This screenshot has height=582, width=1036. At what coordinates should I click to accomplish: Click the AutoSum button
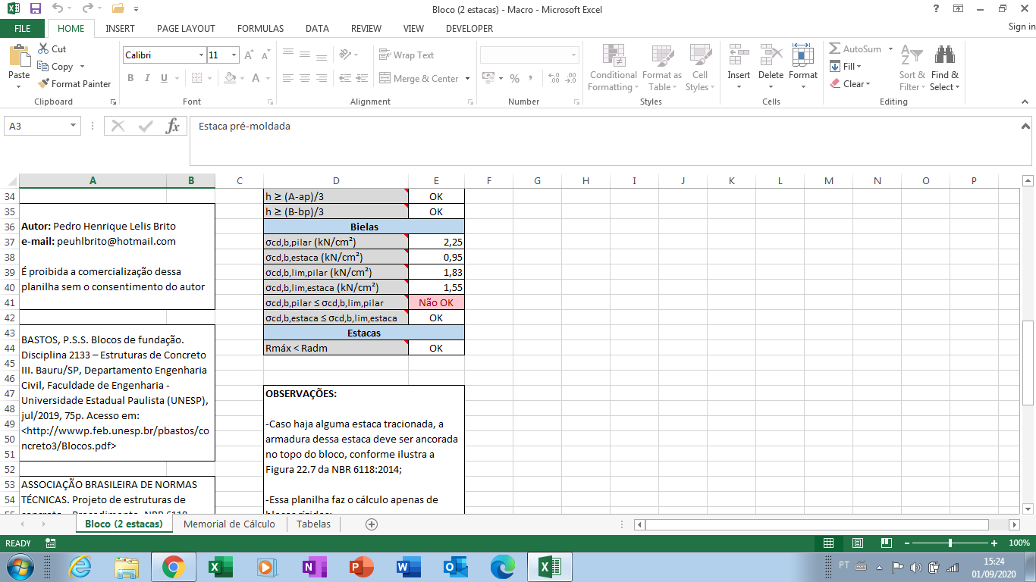855,48
